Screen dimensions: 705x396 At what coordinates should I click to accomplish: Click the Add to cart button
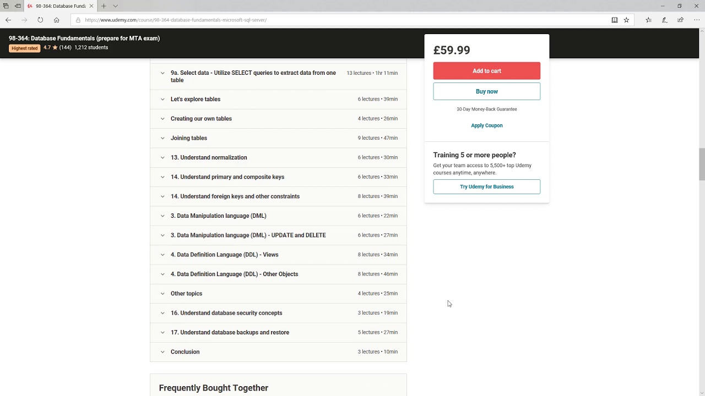486,71
